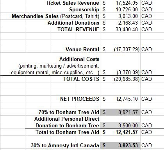Select the Ticket Sales Revenue amount cell
The image size is (164, 150).
coord(120,3)
